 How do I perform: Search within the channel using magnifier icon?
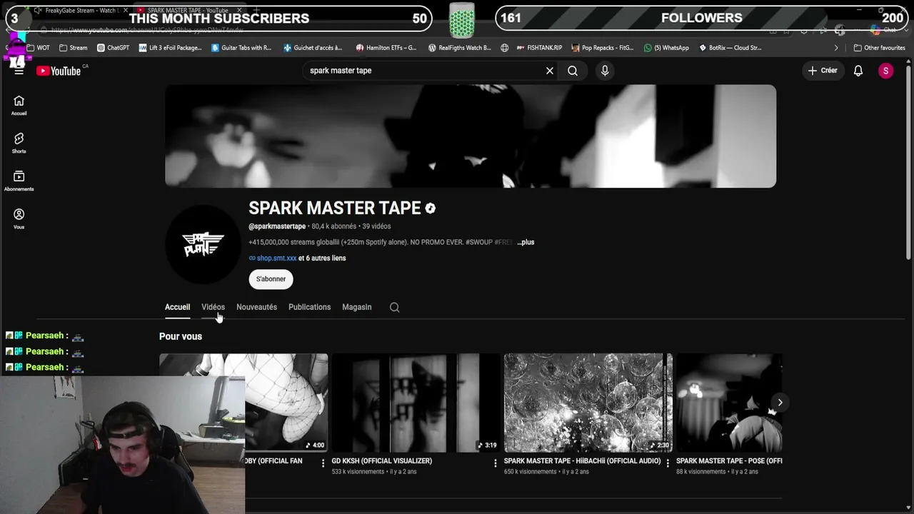(394, 307)
